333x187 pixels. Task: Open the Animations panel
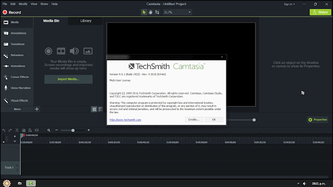point(17,66)
